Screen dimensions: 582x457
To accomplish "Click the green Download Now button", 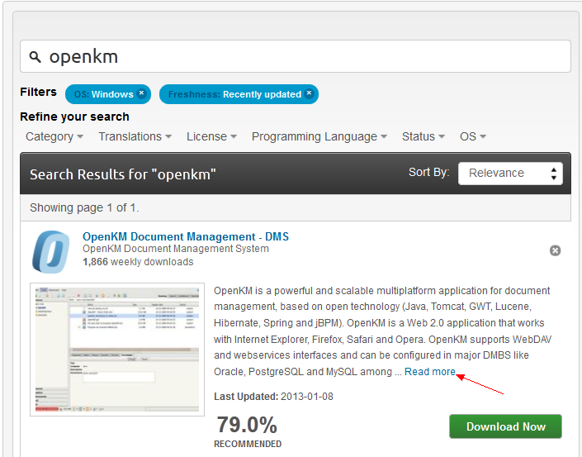I will point(505,426).
